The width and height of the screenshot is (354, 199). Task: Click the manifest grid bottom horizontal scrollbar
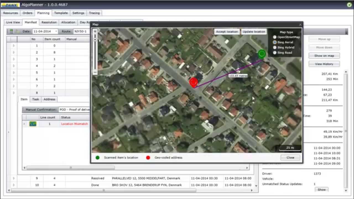[104, 190]
